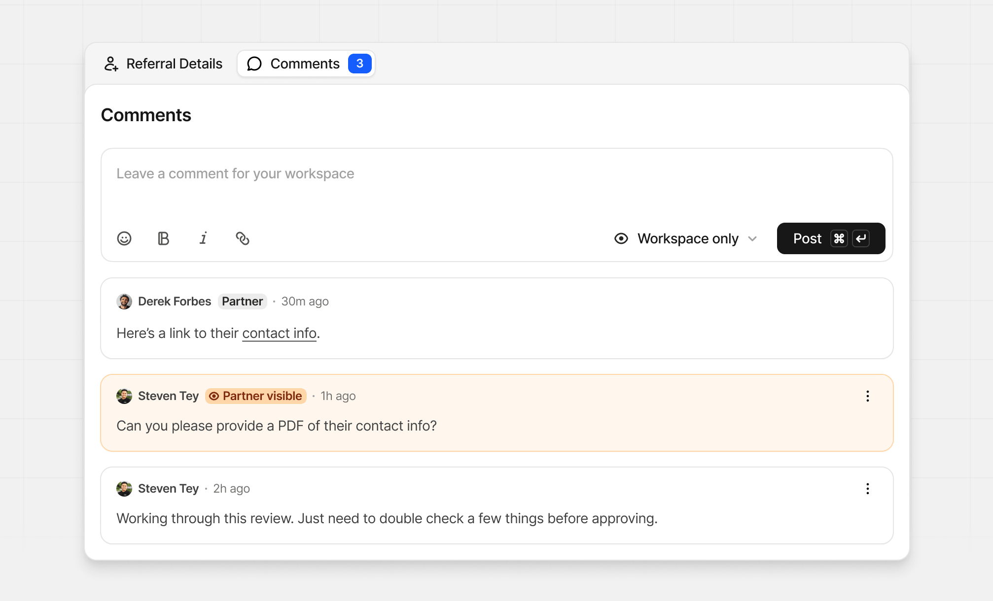This screenshot has height=601, width=993.
Task: Click the text 'Working through this review'
Action: (x=205, y=518)
